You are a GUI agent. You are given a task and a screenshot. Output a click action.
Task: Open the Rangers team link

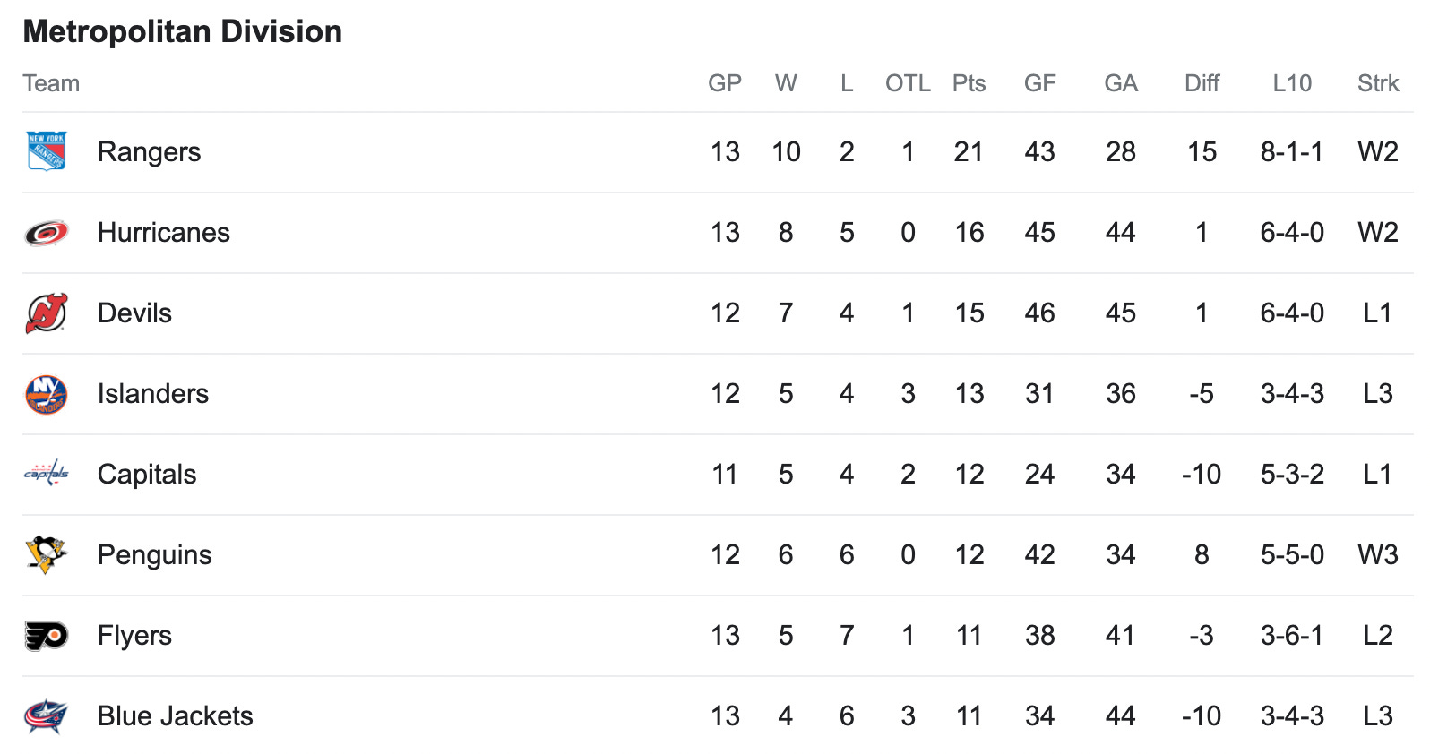[149, 152]
